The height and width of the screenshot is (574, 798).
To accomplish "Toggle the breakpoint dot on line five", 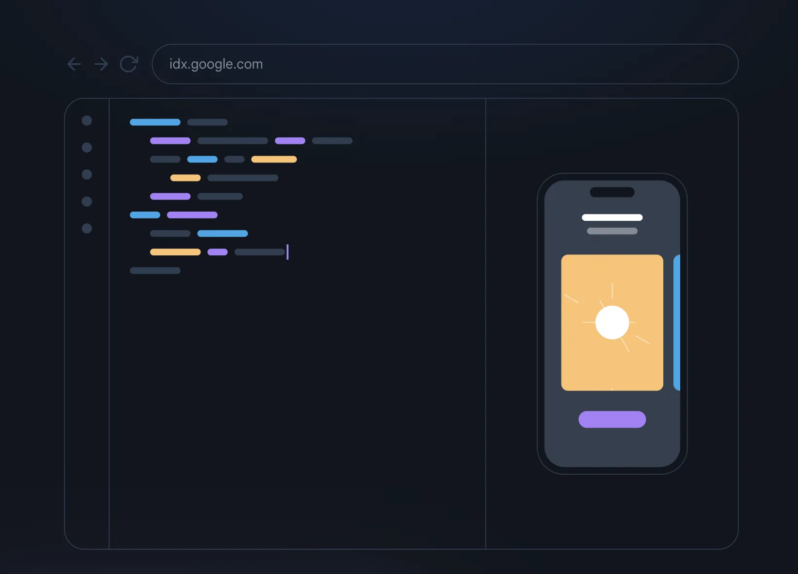I will 87,228.
